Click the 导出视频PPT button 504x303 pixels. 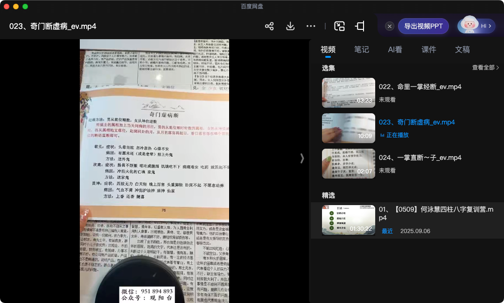tap(423, 26)
